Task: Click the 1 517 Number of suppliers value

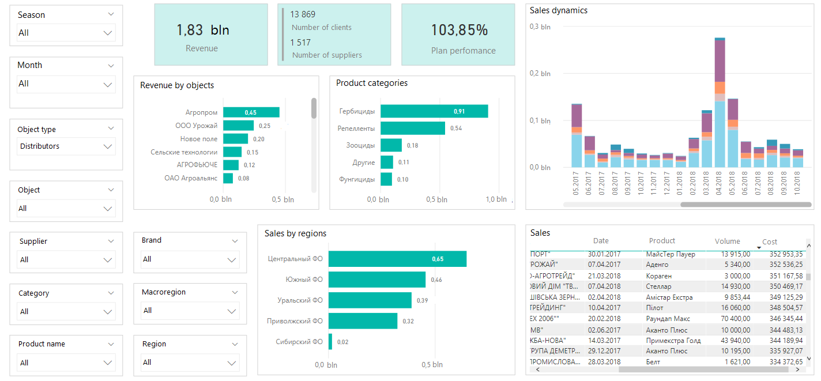Action: tap(300, 42)
